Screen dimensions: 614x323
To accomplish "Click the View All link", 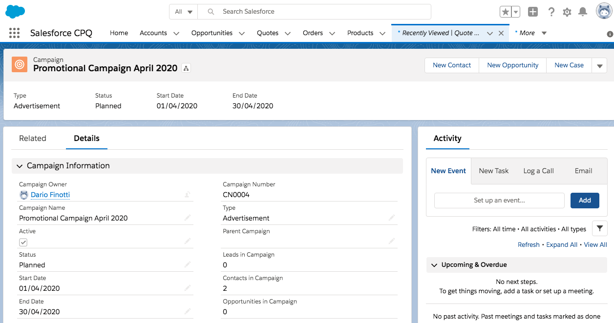I will (x=595, y=245).
